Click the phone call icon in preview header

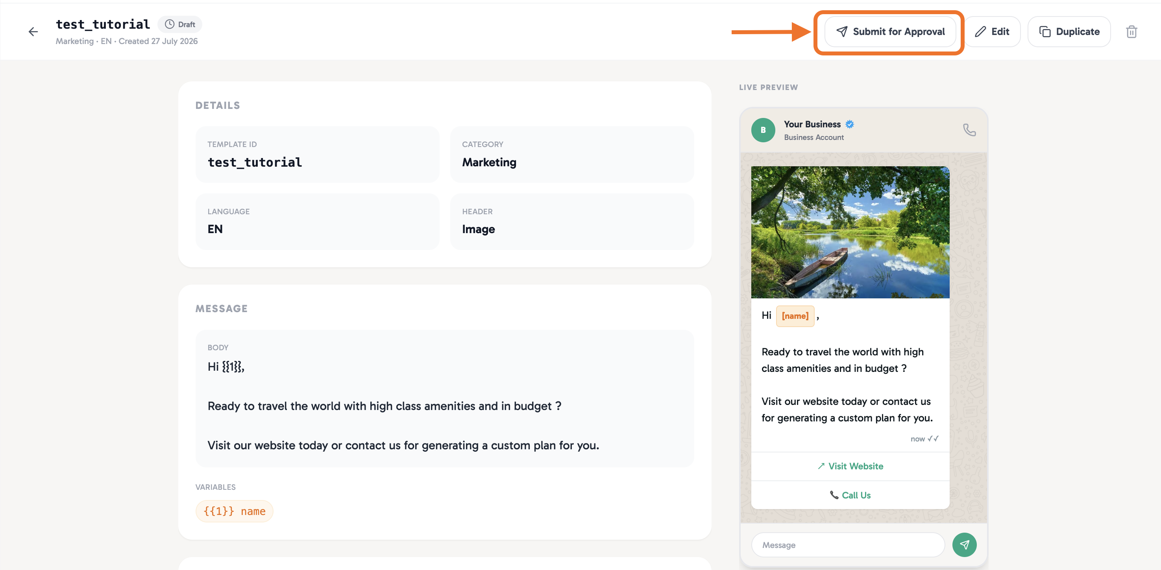(969, 130)
